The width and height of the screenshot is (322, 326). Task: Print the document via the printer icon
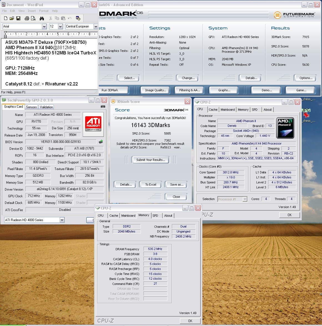(27, 18)
